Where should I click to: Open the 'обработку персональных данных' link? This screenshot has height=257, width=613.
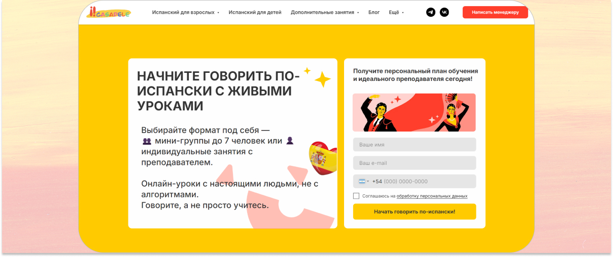click(432, 196)
